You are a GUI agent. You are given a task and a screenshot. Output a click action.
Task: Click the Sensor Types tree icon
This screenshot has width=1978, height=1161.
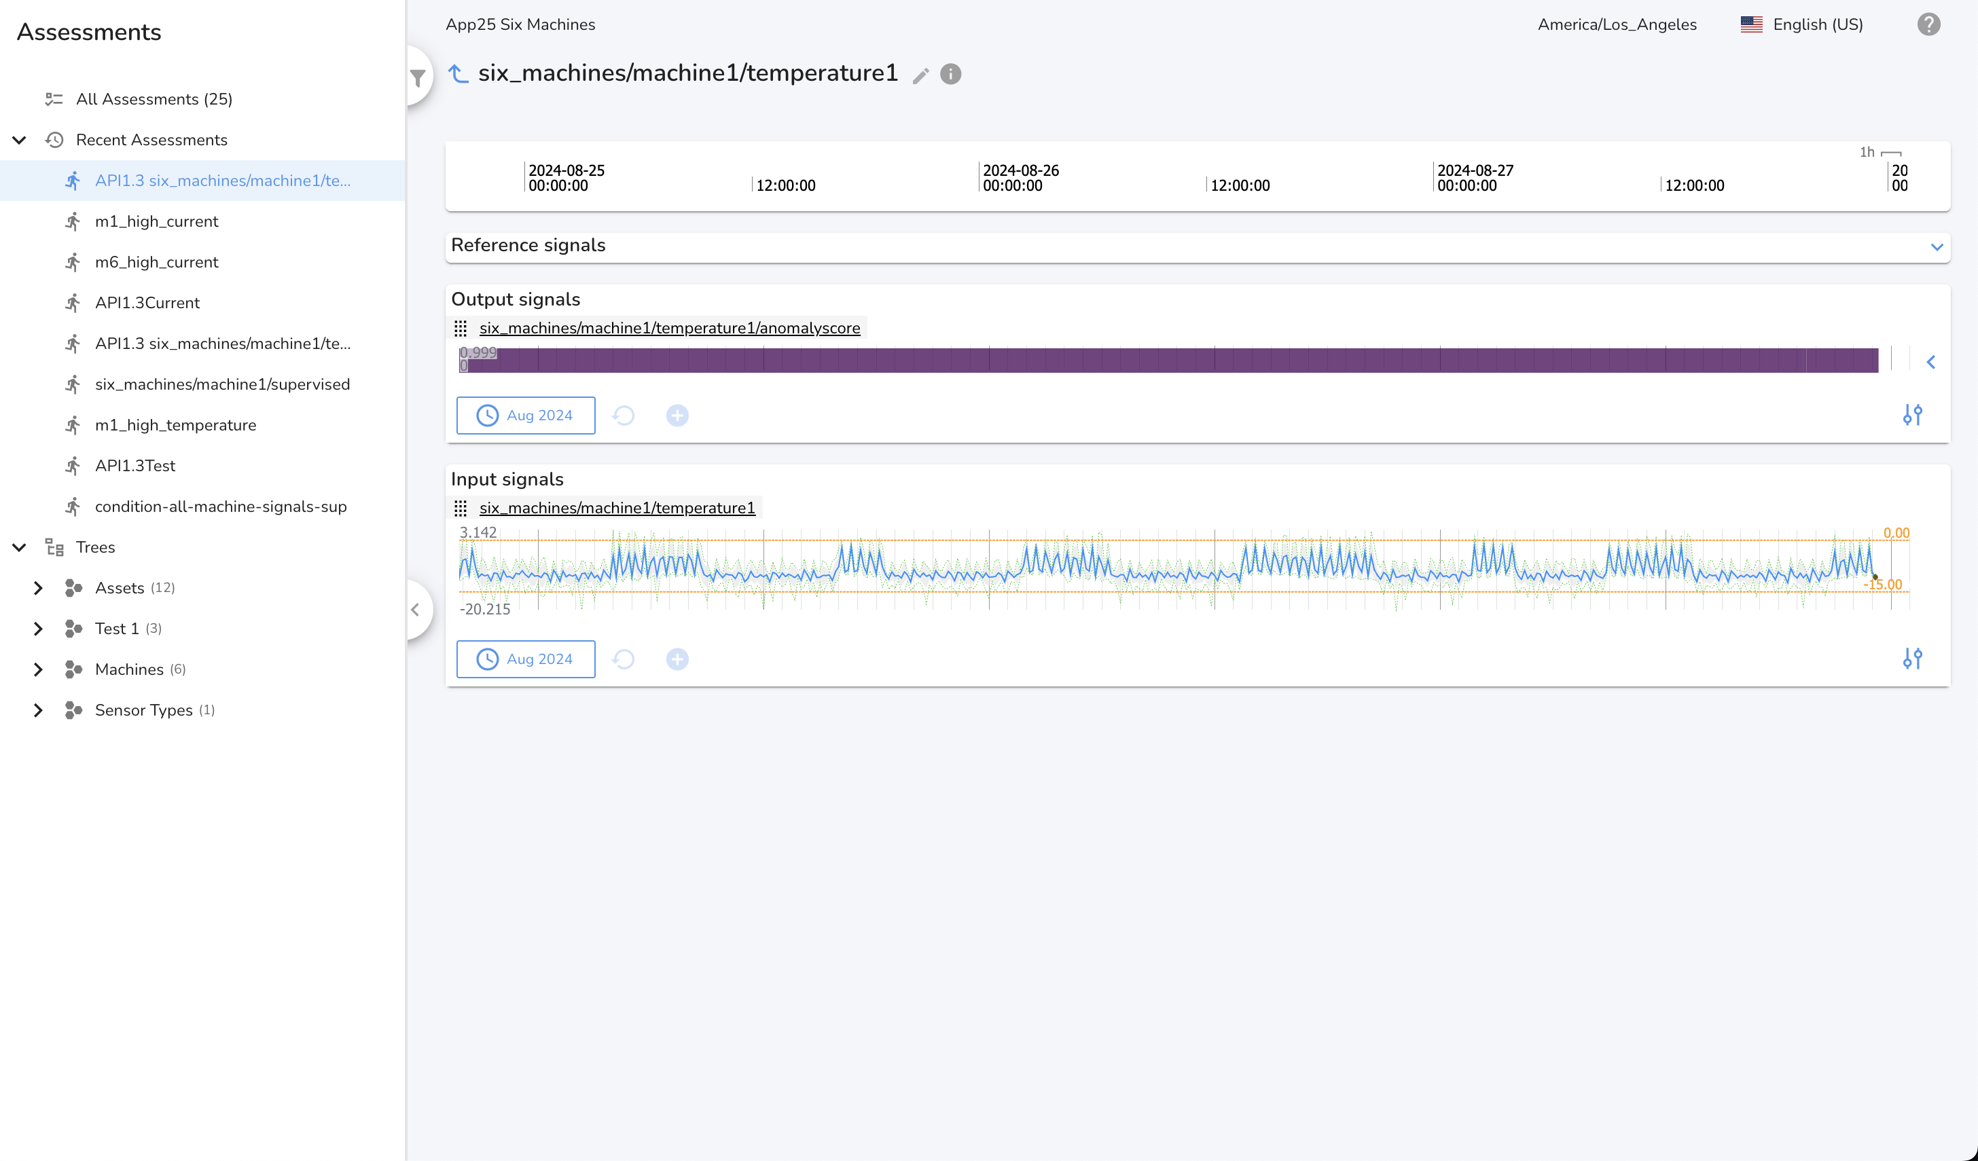pos(74,711)
